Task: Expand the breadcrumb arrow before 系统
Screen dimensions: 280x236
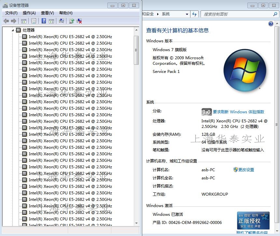Action: pyautogui.click(x=158, y=14)
